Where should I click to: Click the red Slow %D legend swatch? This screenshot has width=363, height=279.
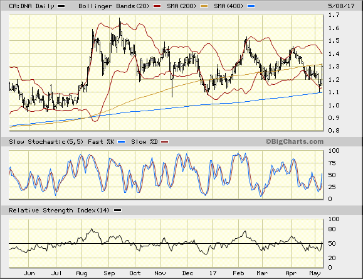(x=165, y=141)
